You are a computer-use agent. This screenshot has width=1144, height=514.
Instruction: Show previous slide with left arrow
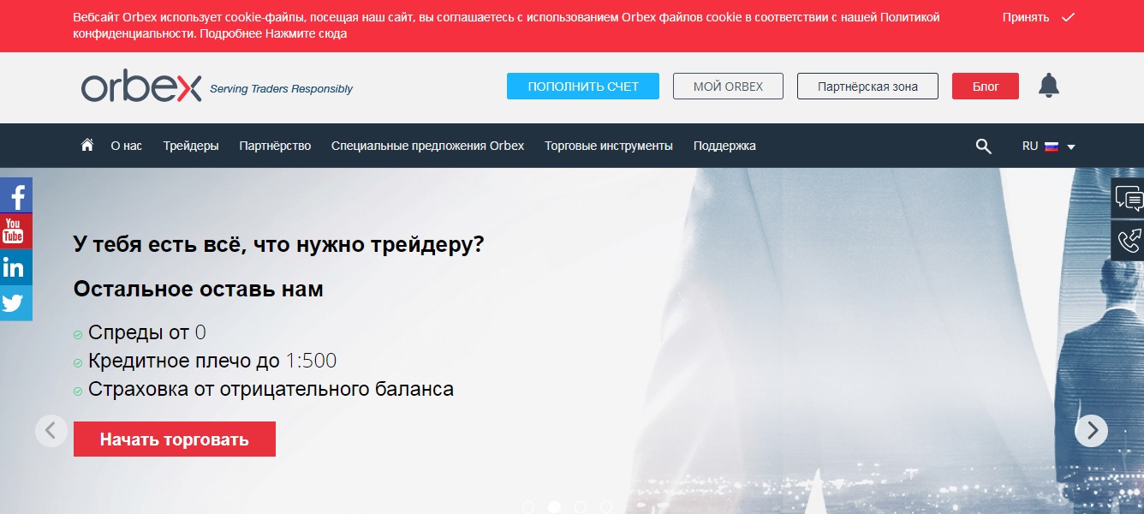(x=51, y=431)
